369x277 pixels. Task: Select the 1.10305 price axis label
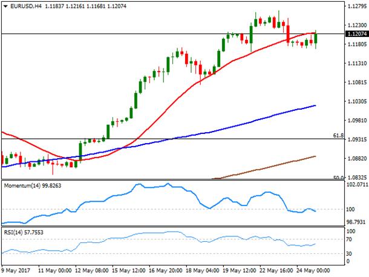coord(357,101)
